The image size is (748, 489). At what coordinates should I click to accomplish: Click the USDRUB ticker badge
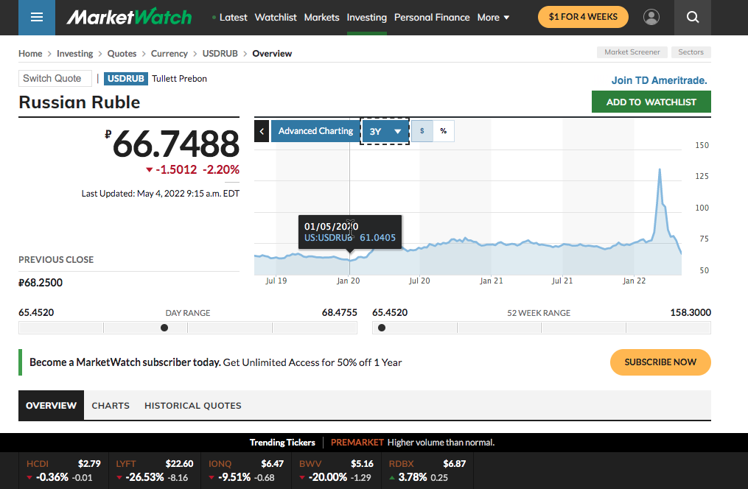pyautogui.click(x=126, y=79)
